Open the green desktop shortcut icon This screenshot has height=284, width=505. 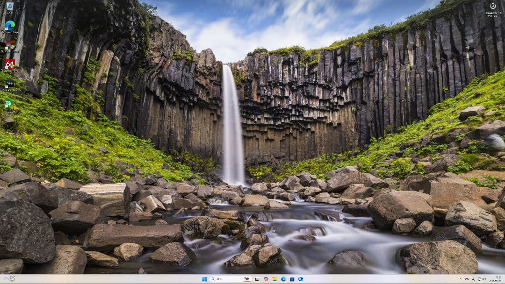(x=9, y=104)
